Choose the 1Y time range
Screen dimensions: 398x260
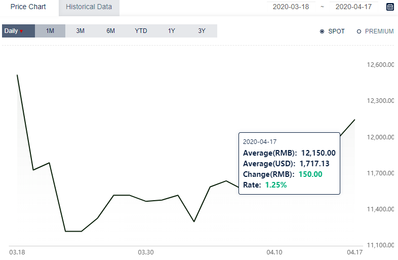(x=172, y=31)
